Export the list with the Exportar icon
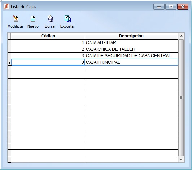 coord(67,19)
